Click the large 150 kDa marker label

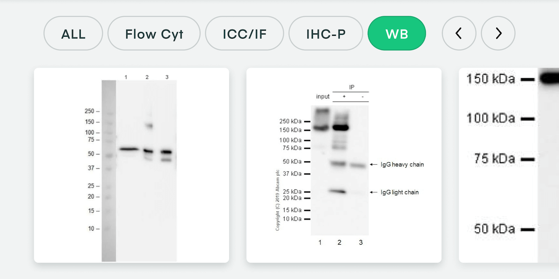[x=491, y=79]
